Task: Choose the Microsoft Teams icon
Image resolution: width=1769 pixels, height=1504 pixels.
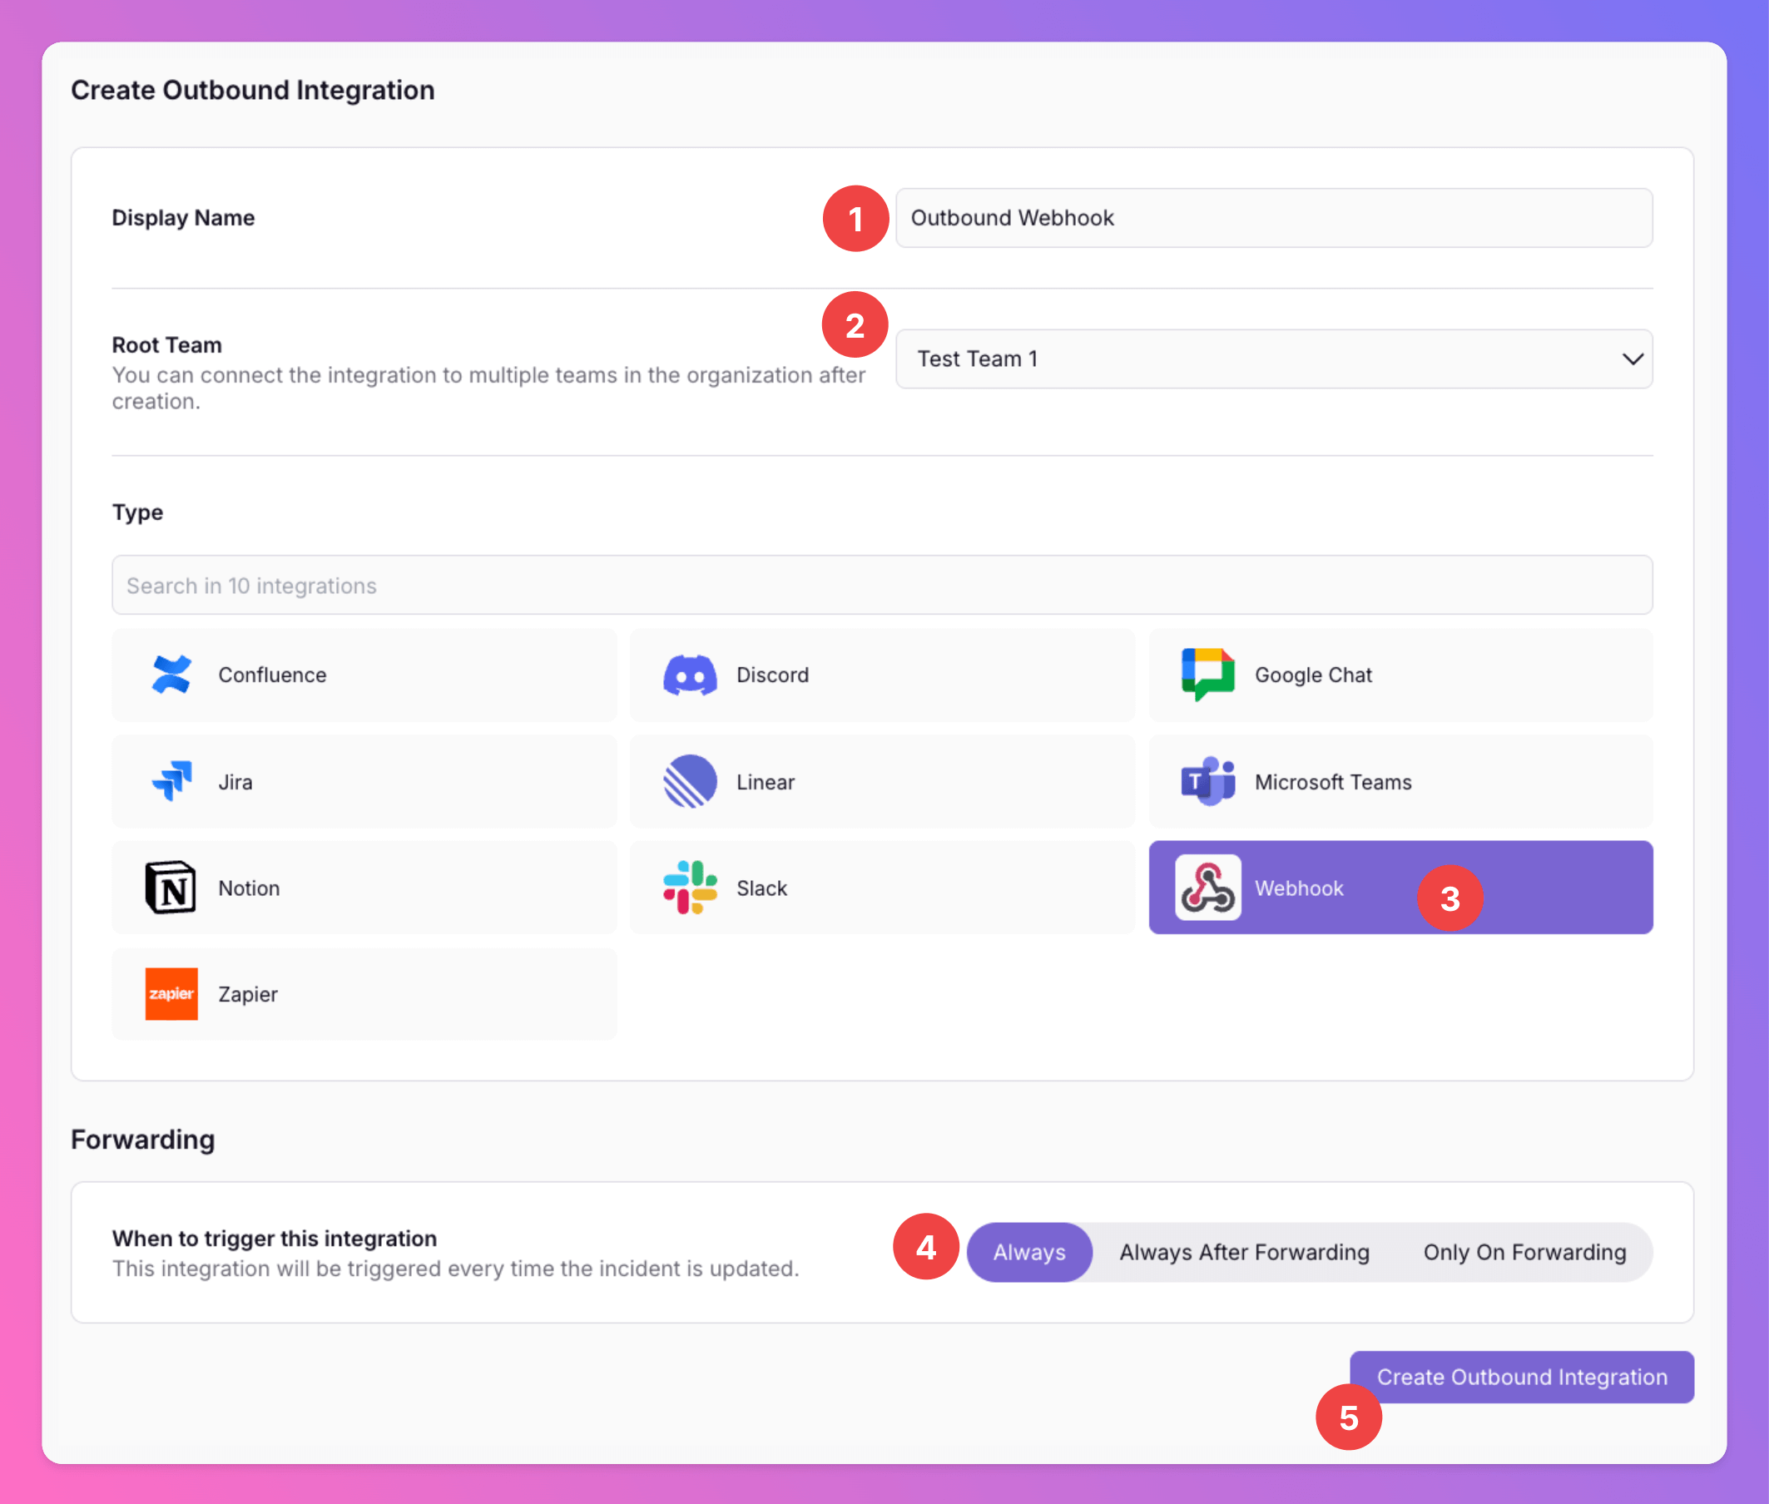Action: [x=1207, y=781]
